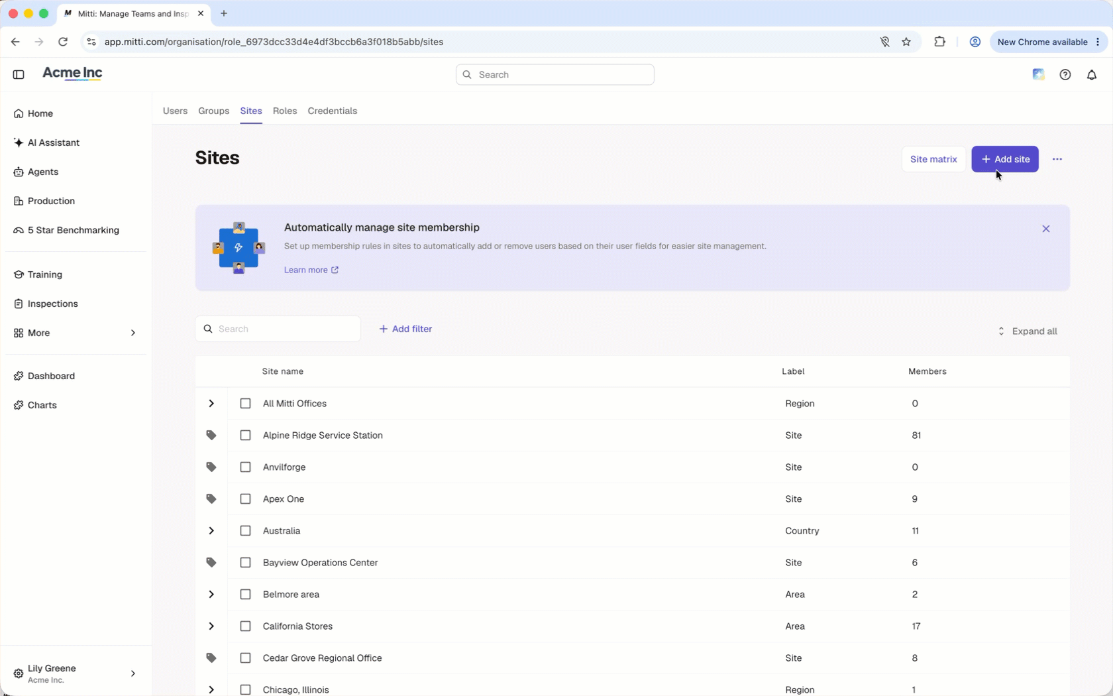Open a new browser tab
This screenshot has height=696, width=1113.
pyautogui.click(x=224, y=13)
